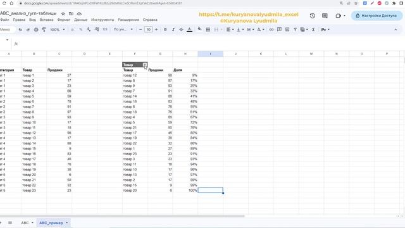
Task: Format cells as percent
Action: coord(81,30)
